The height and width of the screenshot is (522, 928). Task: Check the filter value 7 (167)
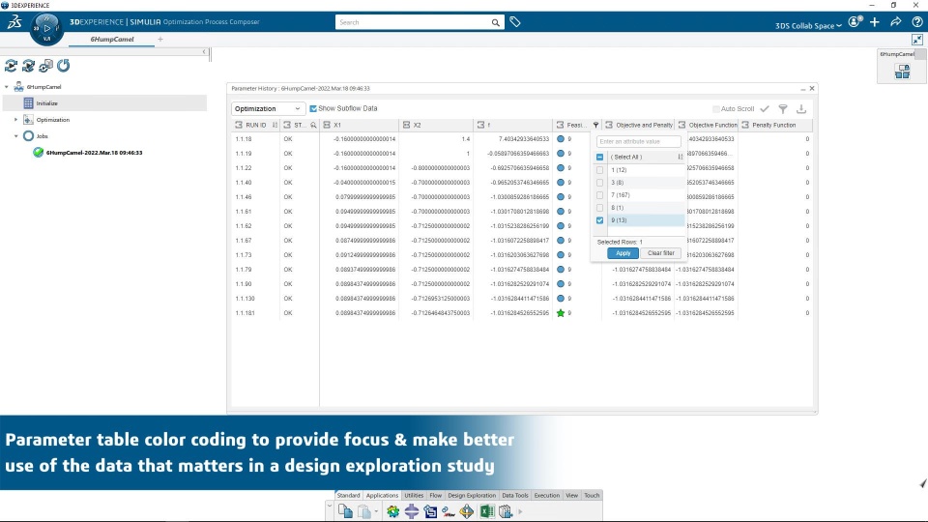(x=599, y=194)
